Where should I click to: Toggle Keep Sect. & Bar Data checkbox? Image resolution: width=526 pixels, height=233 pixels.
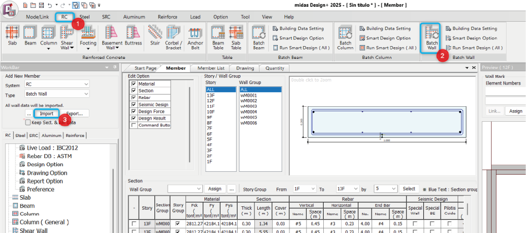[x=28, y=122]
